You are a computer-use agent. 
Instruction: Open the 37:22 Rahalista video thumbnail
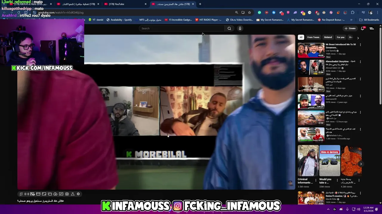pyautogui.click(x=311, y=135)
